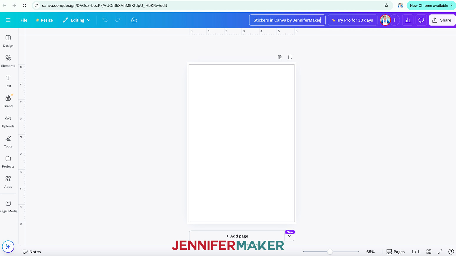The image size is (456, 256).
Task: Open the Uploads panel
Action: tap(8, 122)
